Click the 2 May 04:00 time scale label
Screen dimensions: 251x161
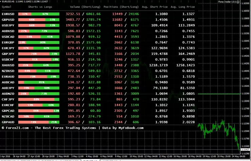(63, 156)
